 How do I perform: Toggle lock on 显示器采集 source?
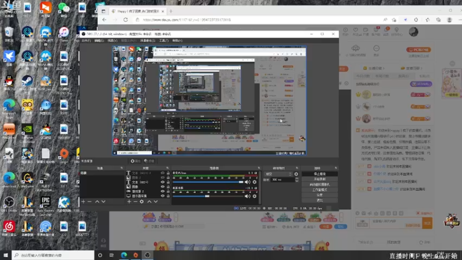168,196
